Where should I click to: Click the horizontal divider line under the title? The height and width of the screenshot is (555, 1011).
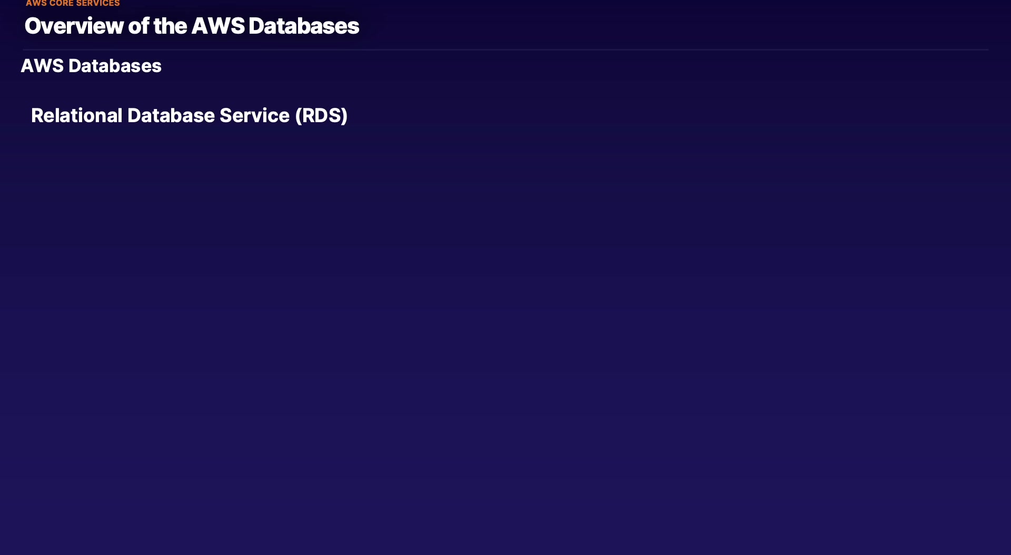click(506, 49)
